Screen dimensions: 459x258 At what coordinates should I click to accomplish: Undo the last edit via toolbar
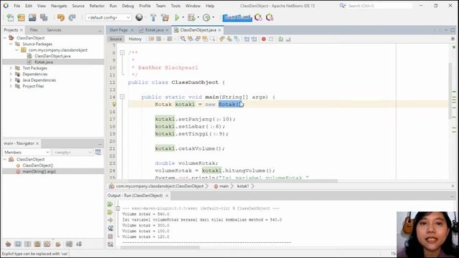61,17
